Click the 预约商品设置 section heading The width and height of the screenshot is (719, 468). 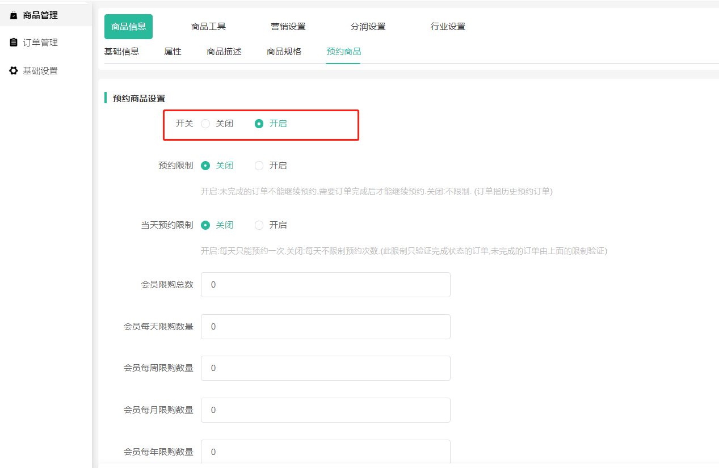139,99
